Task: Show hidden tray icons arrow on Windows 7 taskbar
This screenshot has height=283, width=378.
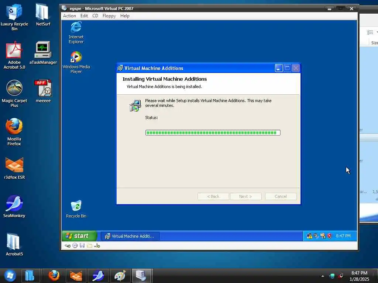Action: coord(323,276)
